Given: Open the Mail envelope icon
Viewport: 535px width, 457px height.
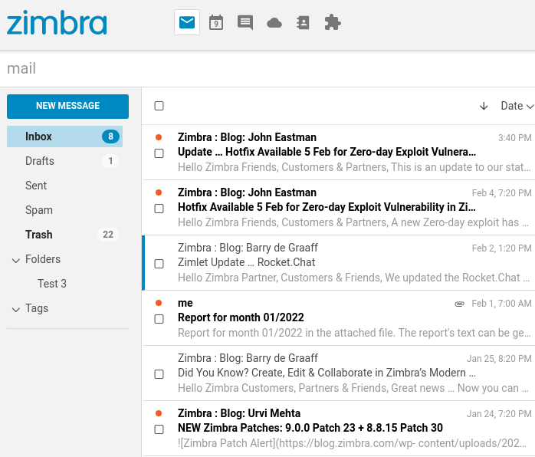Looking at the screenshot, I should point(186,22).
